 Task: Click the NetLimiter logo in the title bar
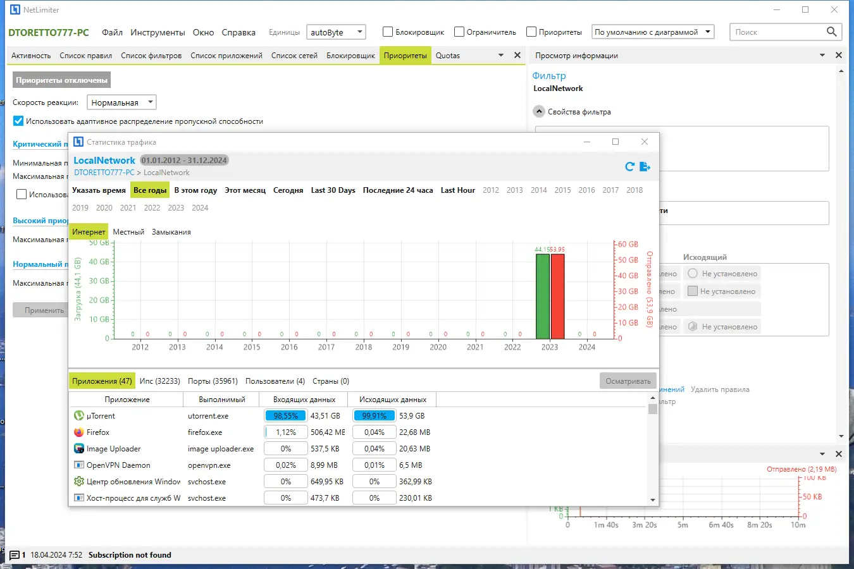15,9
